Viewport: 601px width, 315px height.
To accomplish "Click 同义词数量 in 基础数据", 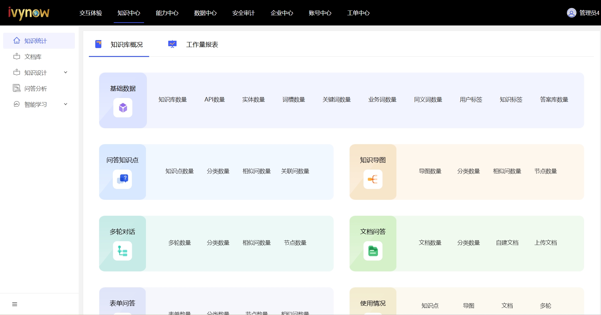I will click(x=428, y=100).
